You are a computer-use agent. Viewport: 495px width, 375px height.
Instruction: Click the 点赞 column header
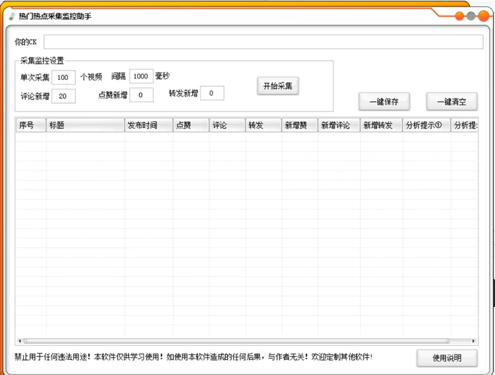[191, 125]
